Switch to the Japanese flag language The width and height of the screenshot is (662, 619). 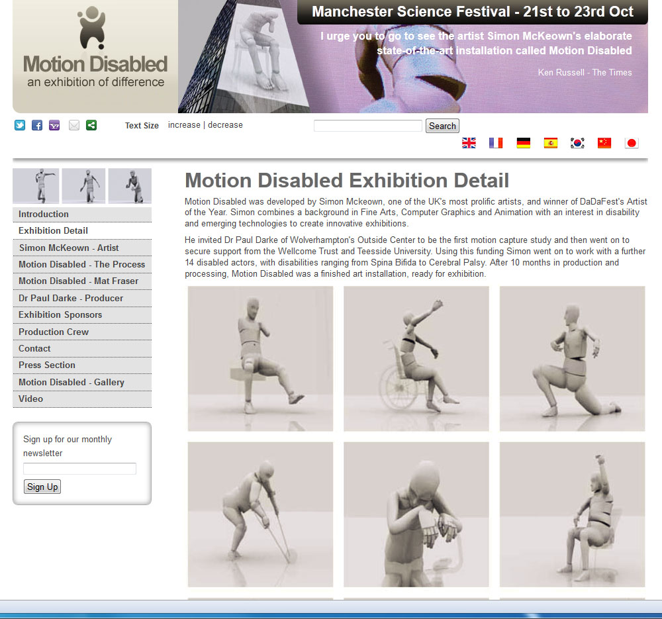coord(632,143)
